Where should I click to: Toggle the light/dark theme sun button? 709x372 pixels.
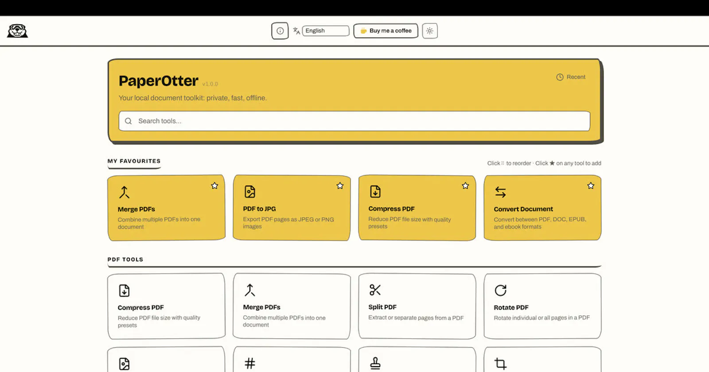coord(430,31)
